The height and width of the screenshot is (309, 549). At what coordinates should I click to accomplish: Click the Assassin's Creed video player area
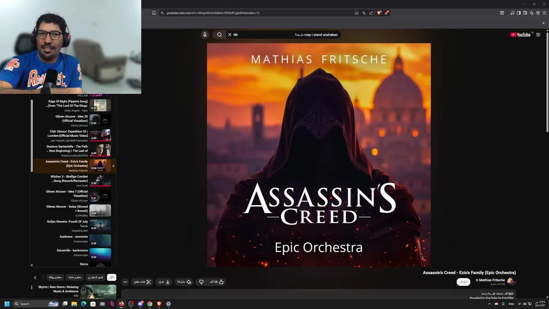point(319,155)
